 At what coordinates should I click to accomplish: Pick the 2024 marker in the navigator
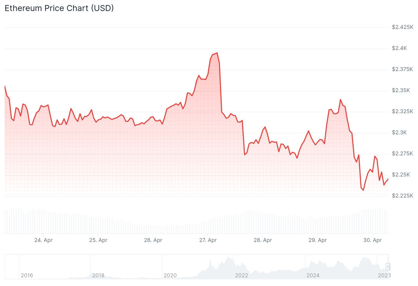click(313, 275)
